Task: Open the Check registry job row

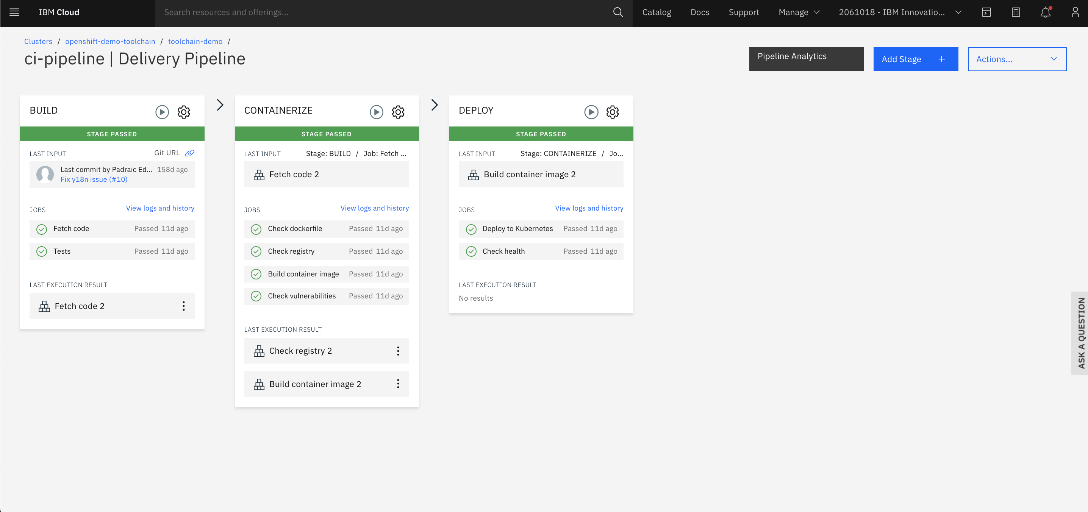Action: [327, 251]
